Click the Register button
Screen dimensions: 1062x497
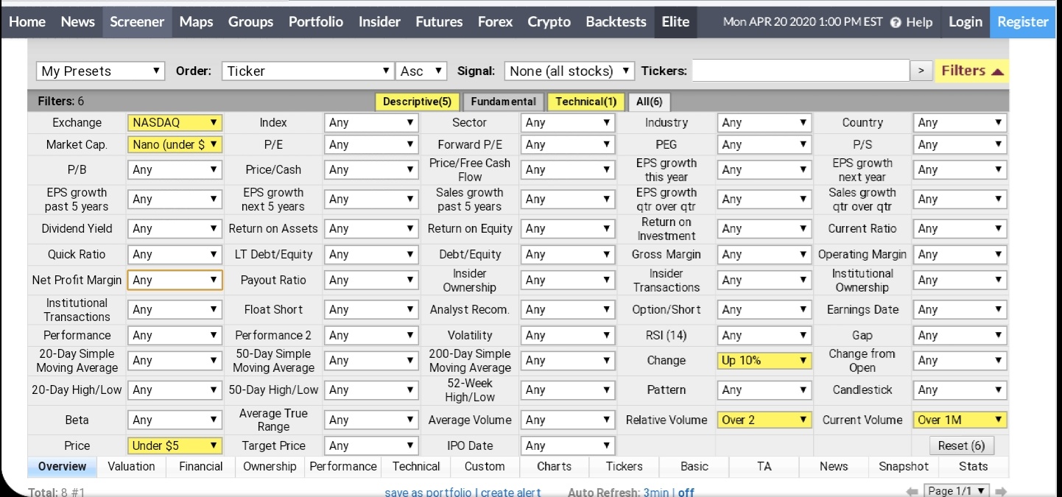click(x=1022, y=22)
